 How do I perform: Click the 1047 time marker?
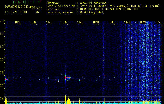111,22
